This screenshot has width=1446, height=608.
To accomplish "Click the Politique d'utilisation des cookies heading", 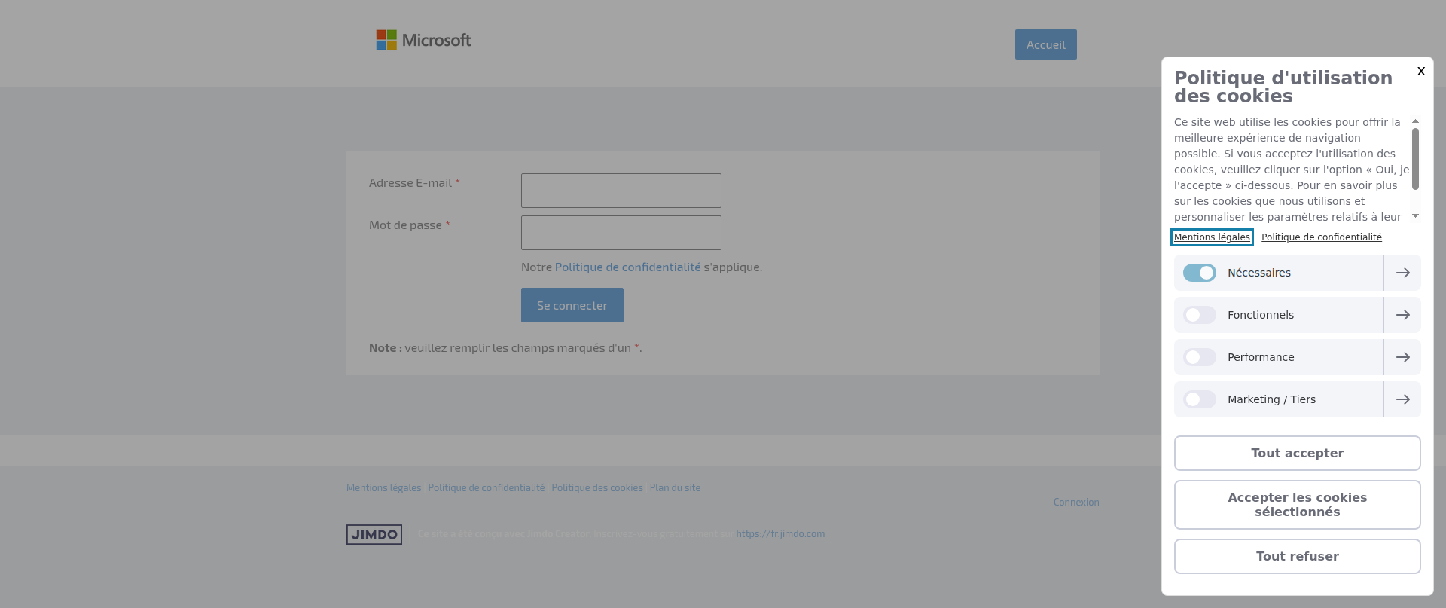I will click(1283, 87).
